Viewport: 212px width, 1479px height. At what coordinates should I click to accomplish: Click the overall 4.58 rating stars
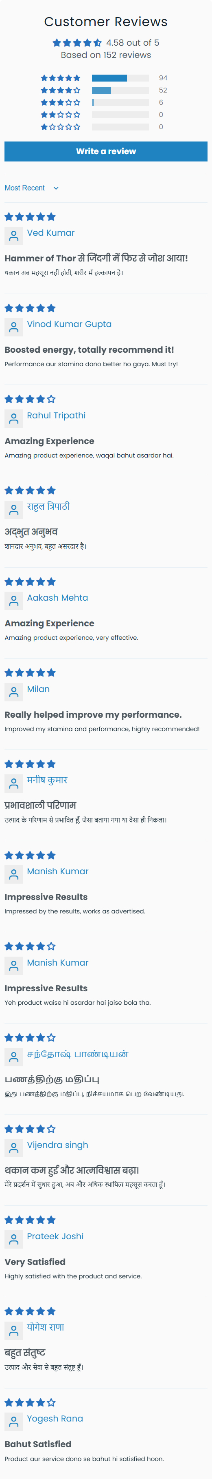77,42
